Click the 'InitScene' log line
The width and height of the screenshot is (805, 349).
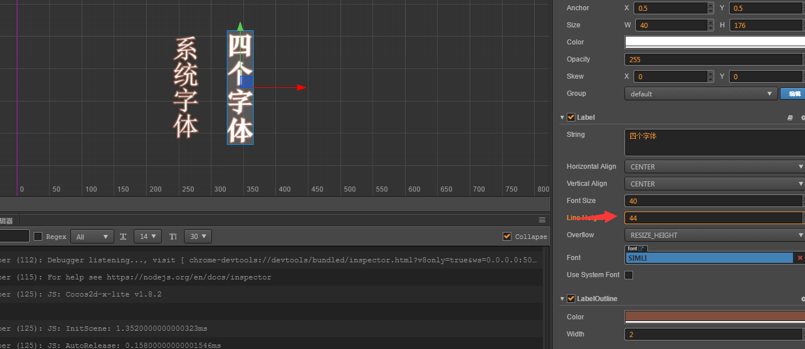coord(271,328)
